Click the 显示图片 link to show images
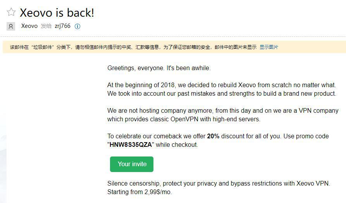Viewport: 346px width, 203px height. pyautogui.click(x=269, y=47)
